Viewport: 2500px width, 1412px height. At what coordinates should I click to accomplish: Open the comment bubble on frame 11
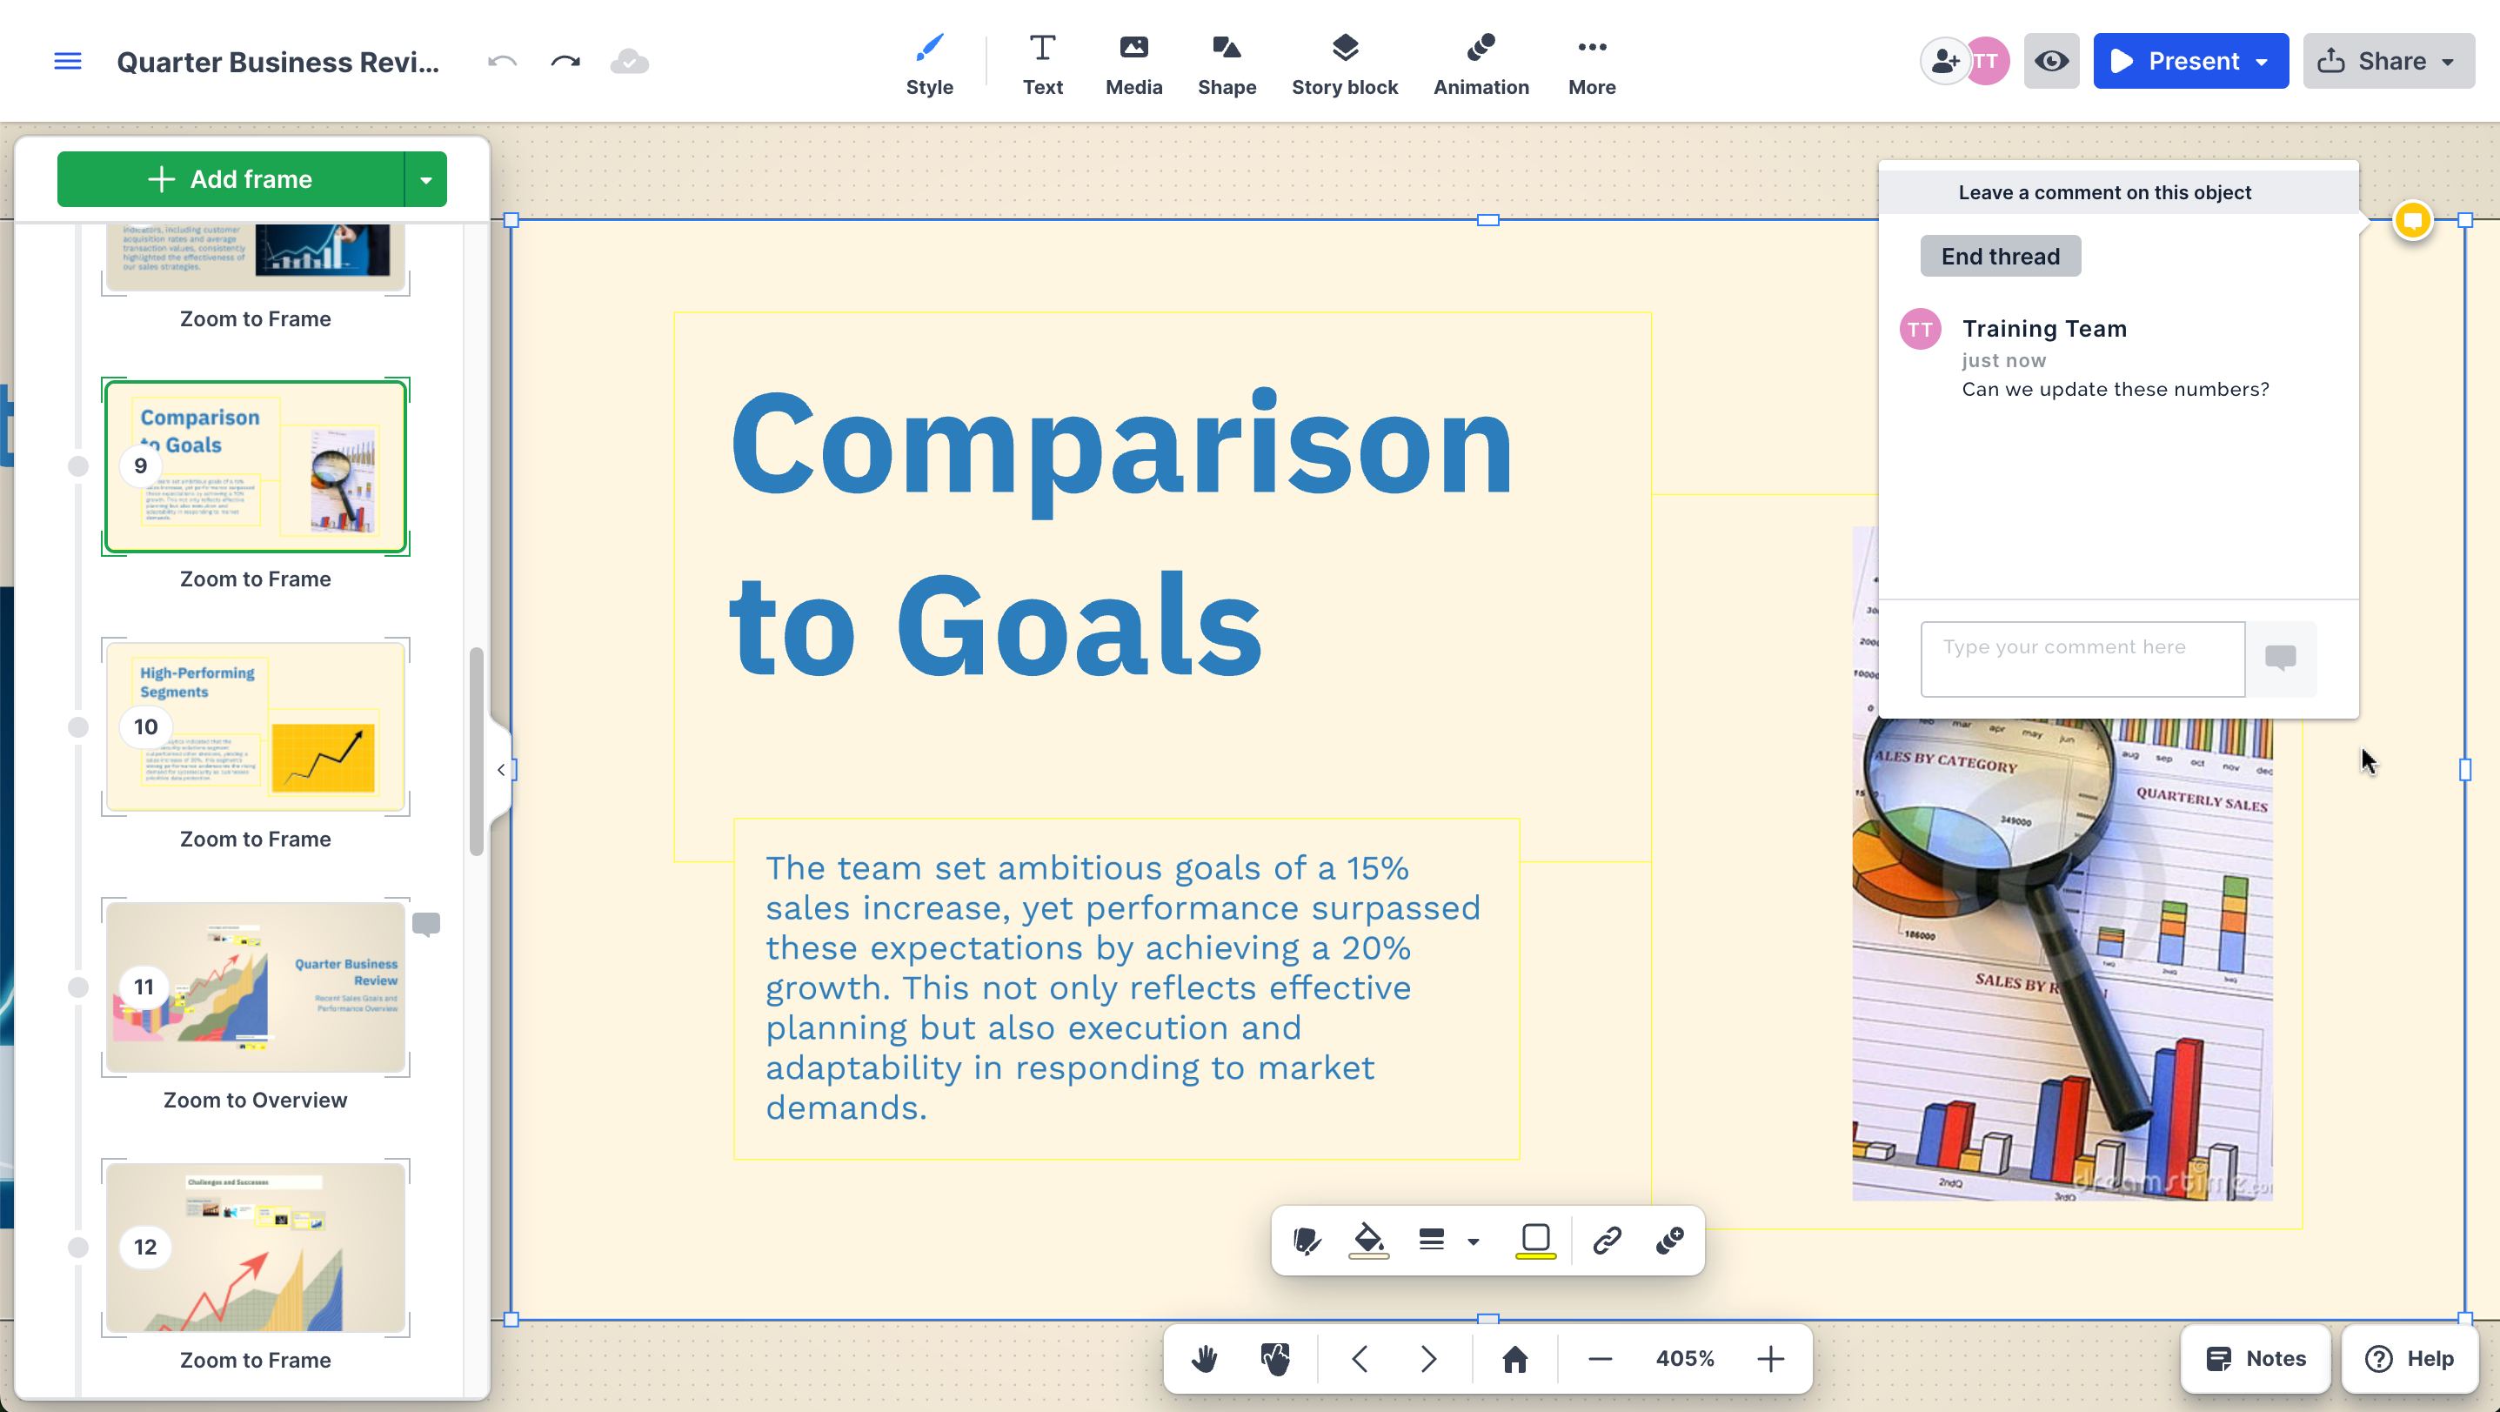(x=426, y=923)
